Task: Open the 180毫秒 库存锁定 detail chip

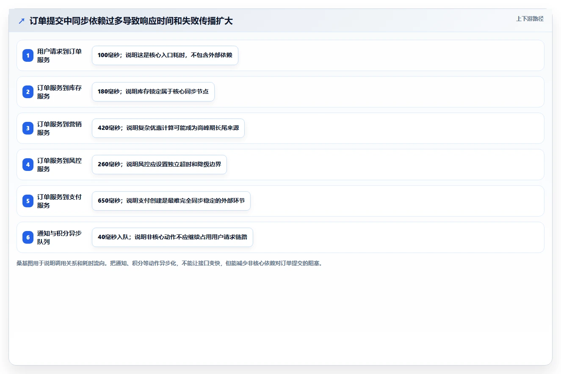Action: 153,92
